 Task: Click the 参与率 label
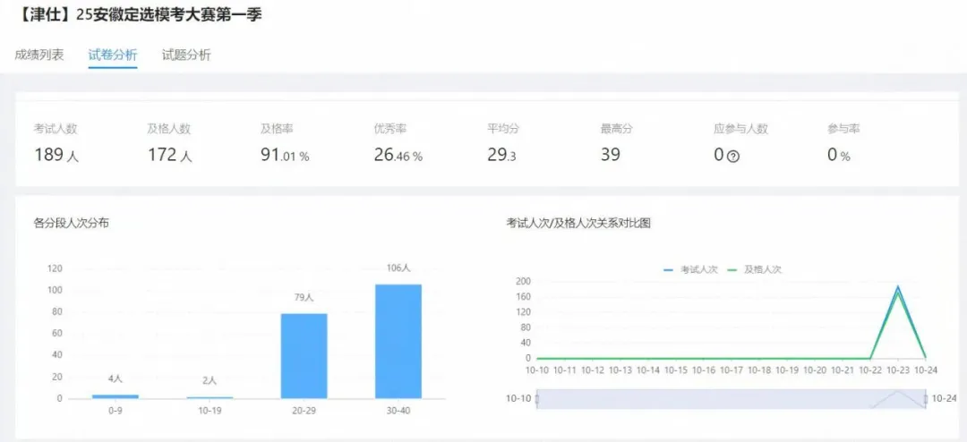coord(844,129)
